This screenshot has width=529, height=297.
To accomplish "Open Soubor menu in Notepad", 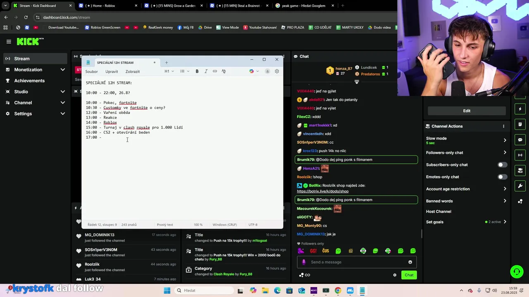I will (91, 71).
